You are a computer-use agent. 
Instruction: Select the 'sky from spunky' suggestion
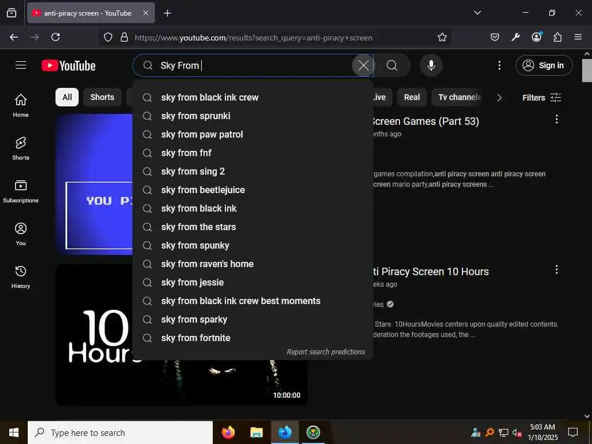tap(253, 245)
